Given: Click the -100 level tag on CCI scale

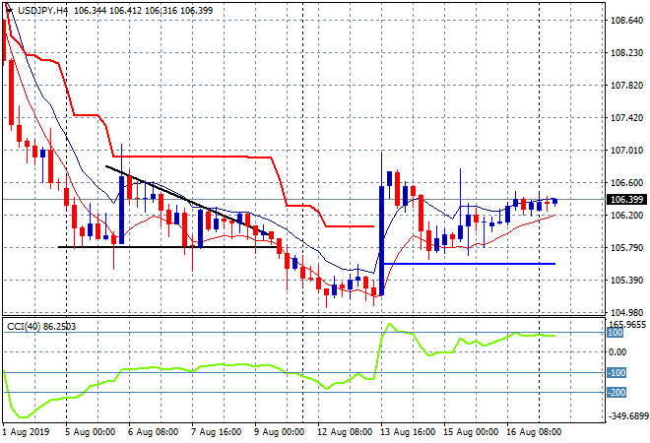Looking at the screenshot, I should [617, 372].
